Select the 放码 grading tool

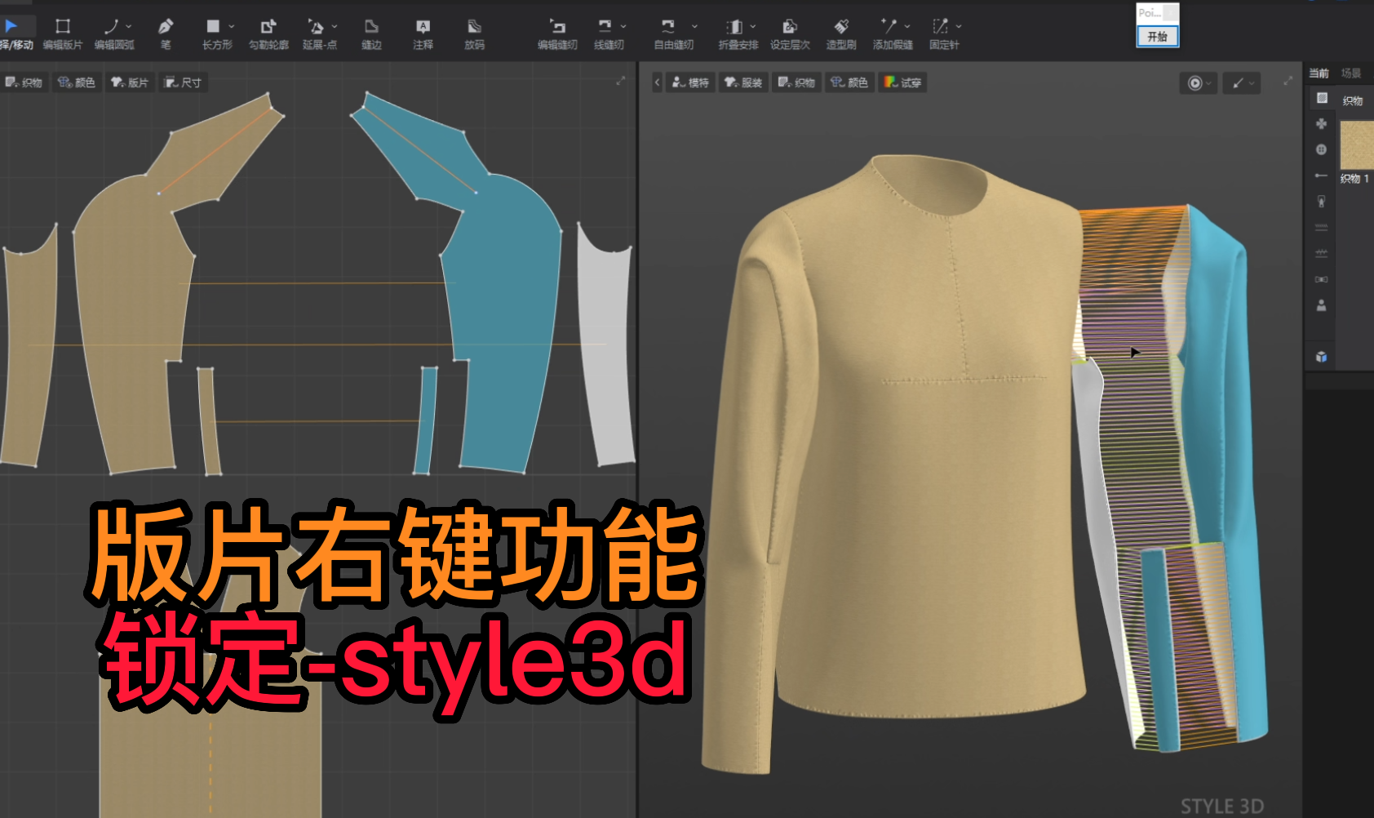click(x=474, y=34)
